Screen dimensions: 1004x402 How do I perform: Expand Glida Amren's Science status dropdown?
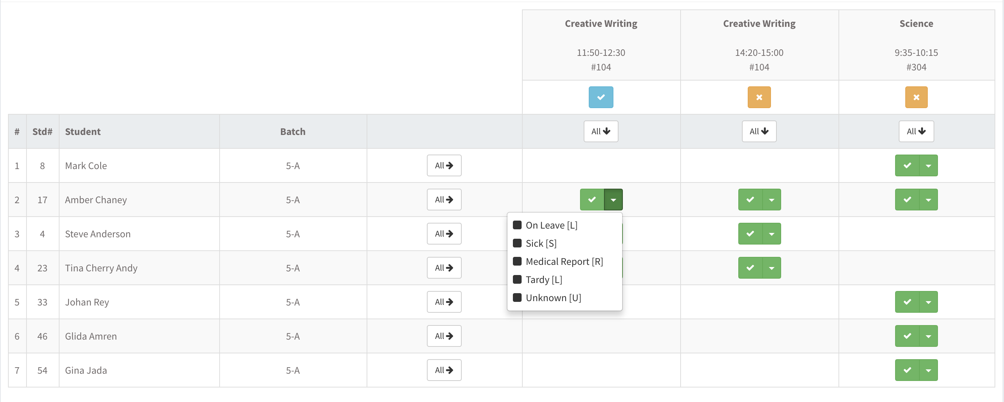tap(929, 336)
